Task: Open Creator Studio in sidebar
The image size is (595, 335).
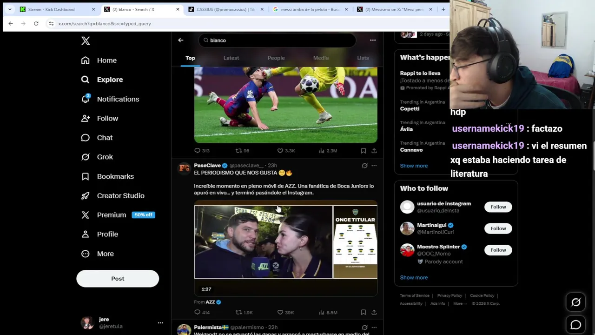Action: click(x=113, y=195)
